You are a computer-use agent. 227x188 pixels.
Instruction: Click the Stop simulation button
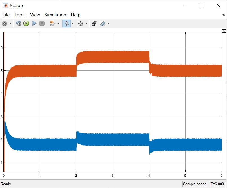coord(42,23)
